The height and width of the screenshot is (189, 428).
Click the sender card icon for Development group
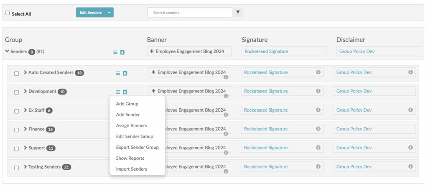pos(125,92)
